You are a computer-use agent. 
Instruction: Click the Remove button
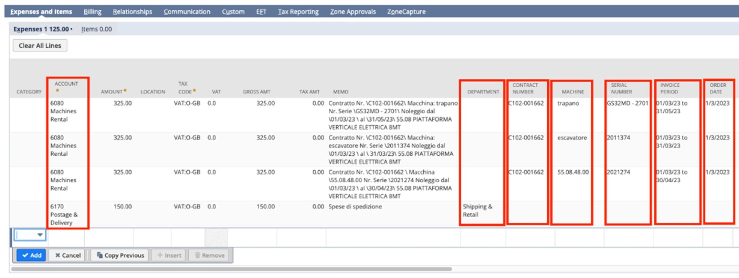[x=209, y=255]
